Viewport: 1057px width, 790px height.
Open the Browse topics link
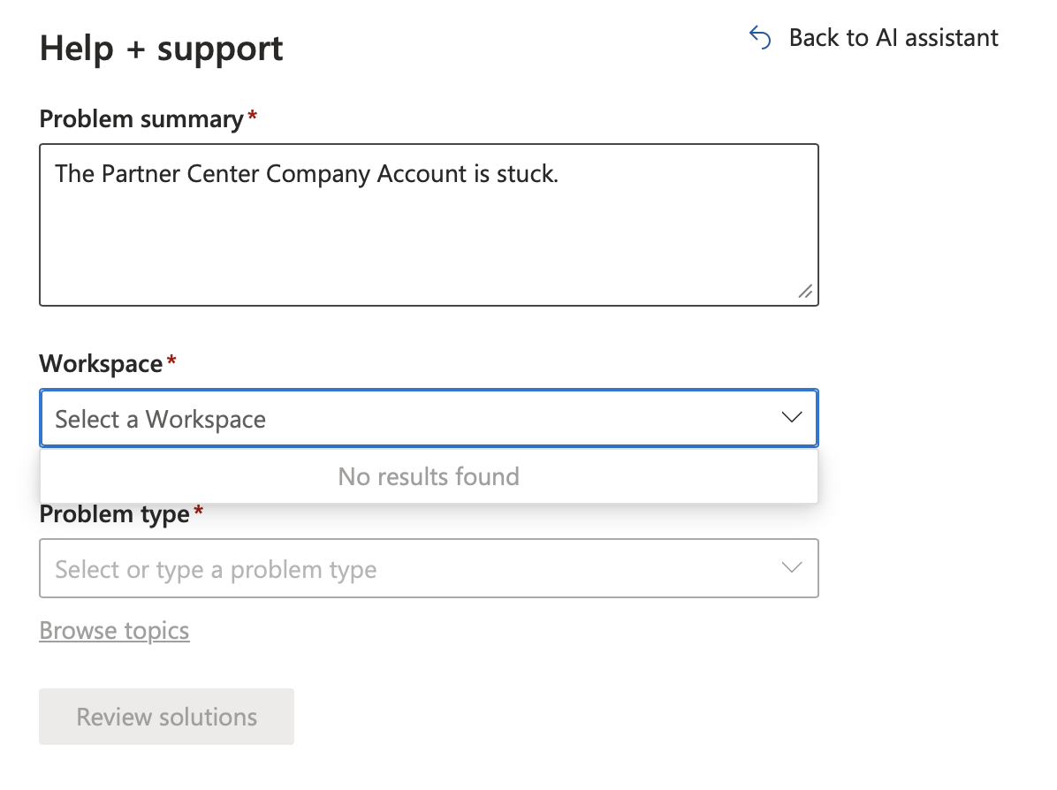(x=114, y=631)
